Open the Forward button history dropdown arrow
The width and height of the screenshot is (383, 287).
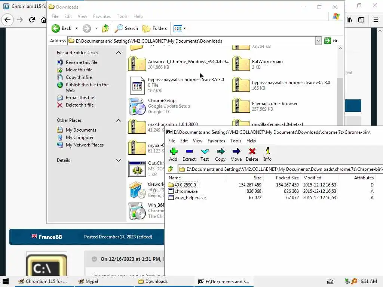(96, 28)
